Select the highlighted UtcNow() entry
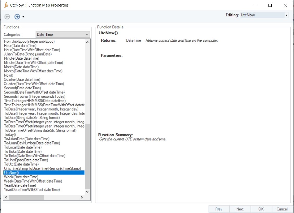This screenshot has width=294, height=213. coord(11,173)
